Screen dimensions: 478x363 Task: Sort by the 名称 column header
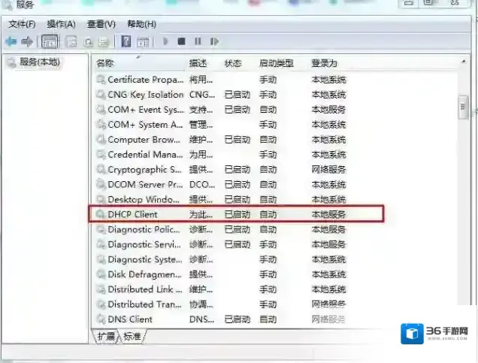click(105, 63)
